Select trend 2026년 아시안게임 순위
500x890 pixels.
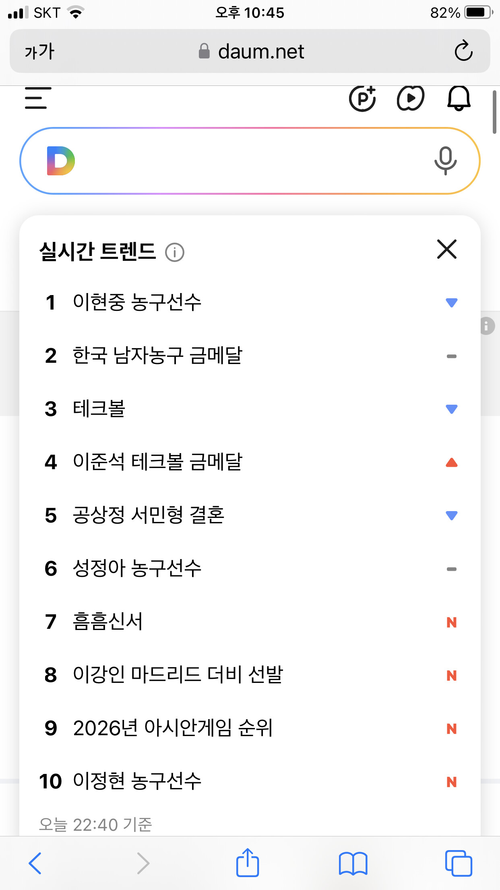[173, 728]
